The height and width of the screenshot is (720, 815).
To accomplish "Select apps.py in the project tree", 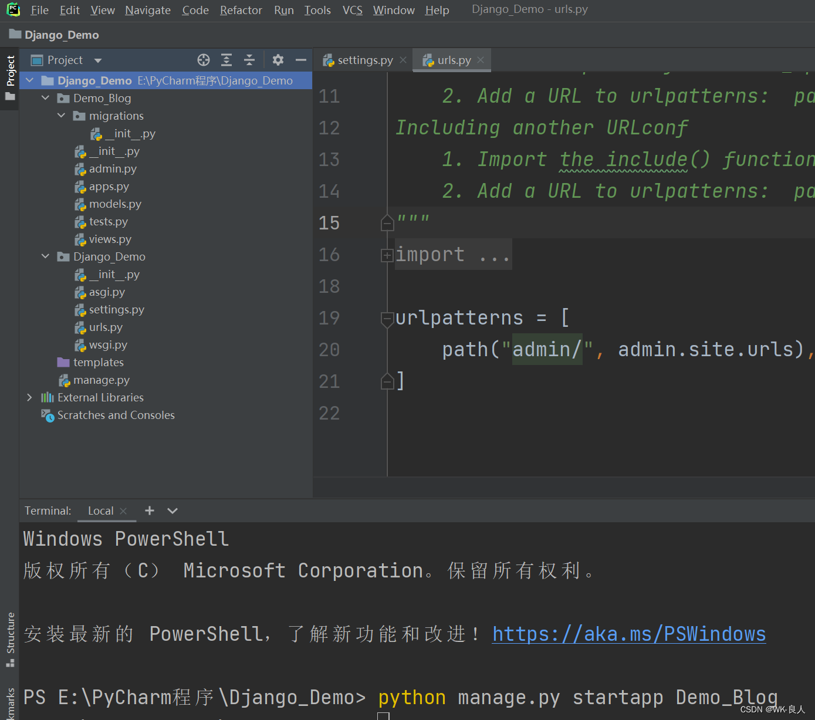I will point(109,186).
